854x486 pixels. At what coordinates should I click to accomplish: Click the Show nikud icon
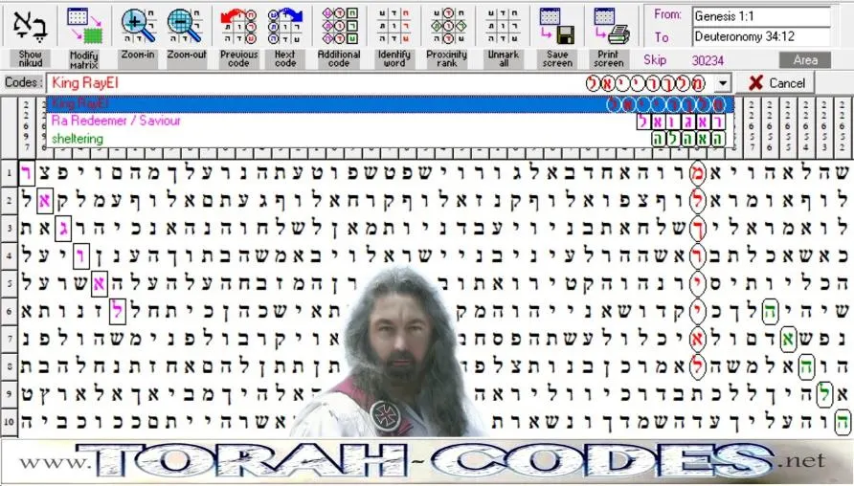(x=30, y=26)
